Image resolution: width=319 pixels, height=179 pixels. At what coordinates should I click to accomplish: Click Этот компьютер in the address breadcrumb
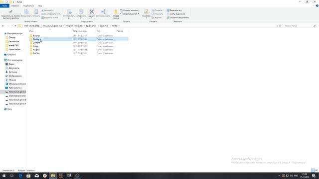click(31, 26)
